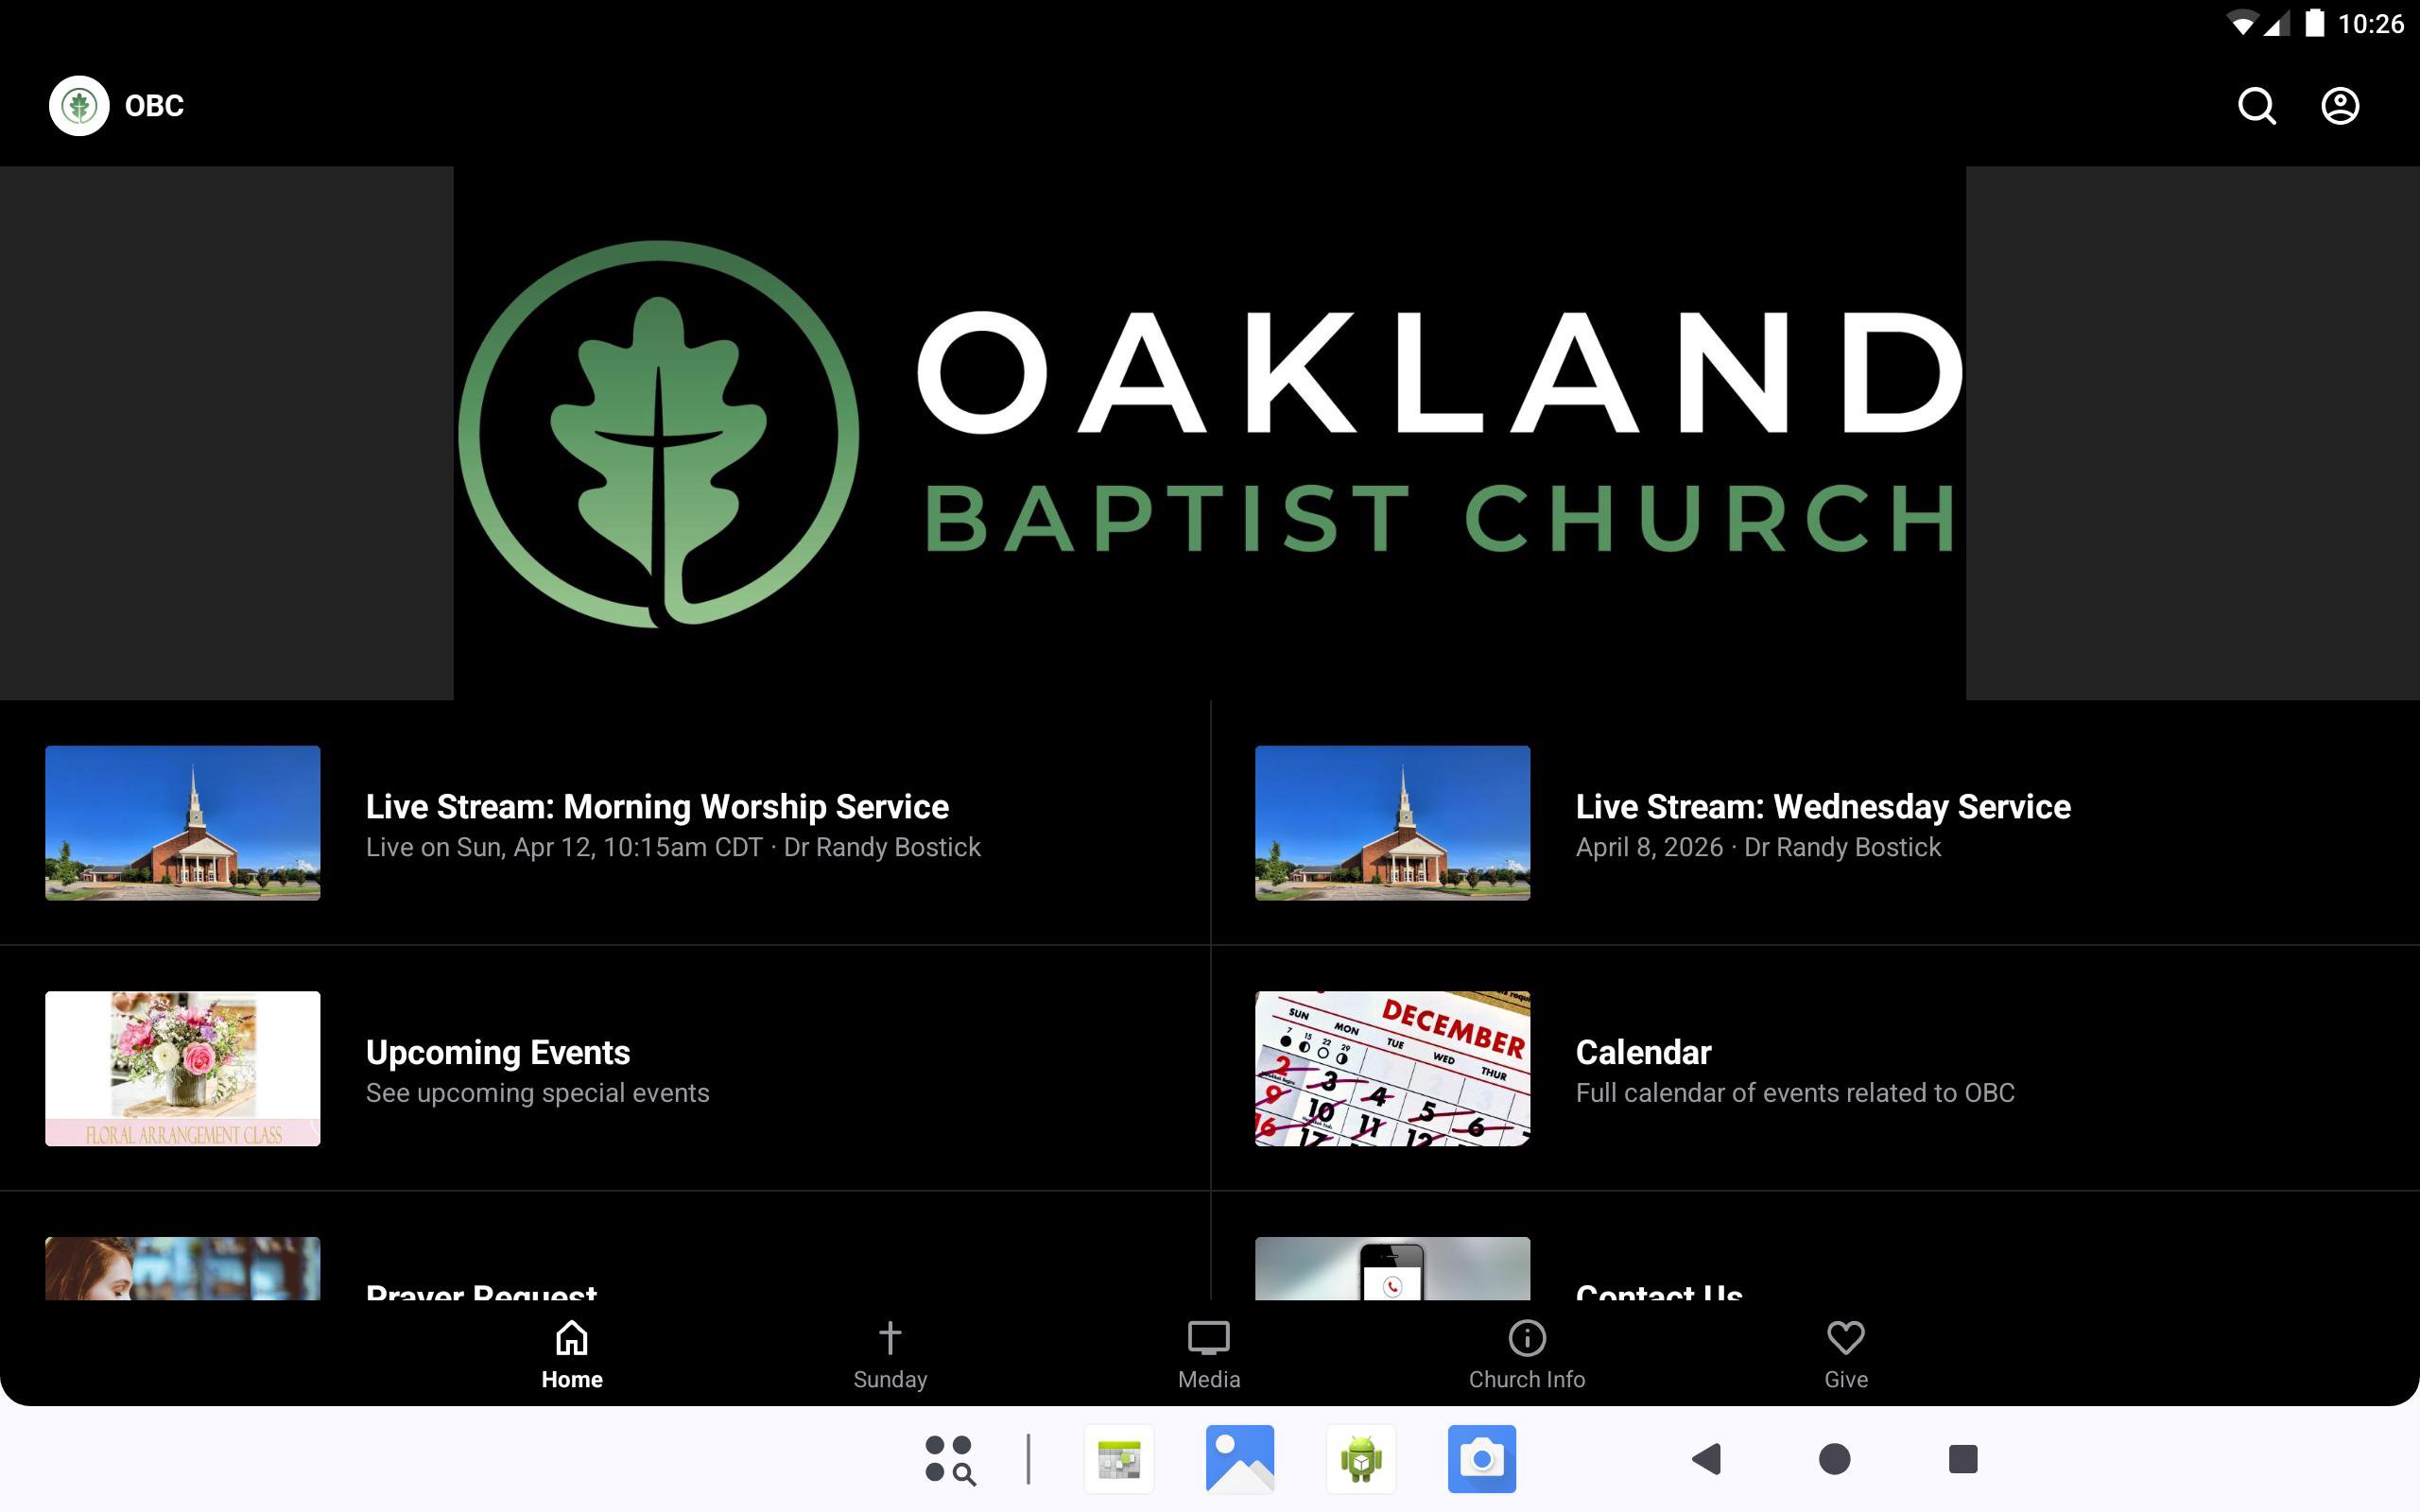Open the user profile account icon
2420x1512 pixels.
click(2339, 106)
